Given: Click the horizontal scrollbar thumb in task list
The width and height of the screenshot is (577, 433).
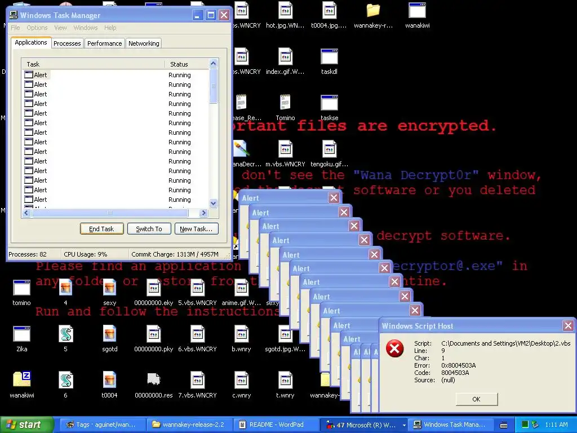Looking at the screenshot, I should click(110, 213).
